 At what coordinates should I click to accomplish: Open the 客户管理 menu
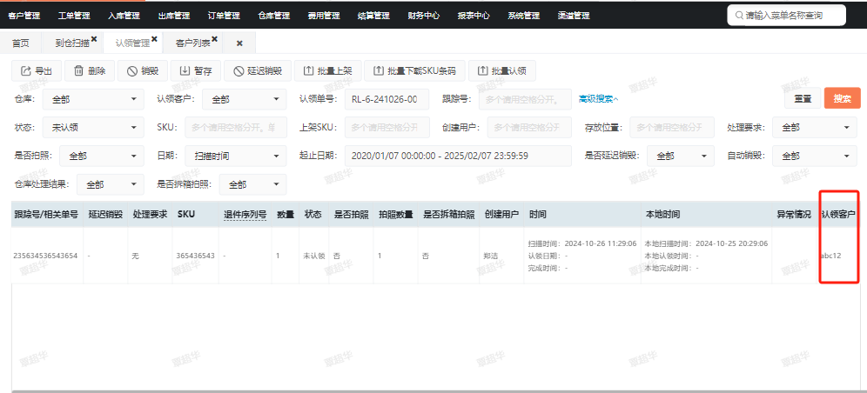point(24,16)
